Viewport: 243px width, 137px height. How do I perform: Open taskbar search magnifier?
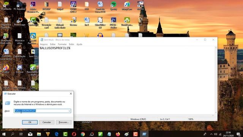click(13, 134)
